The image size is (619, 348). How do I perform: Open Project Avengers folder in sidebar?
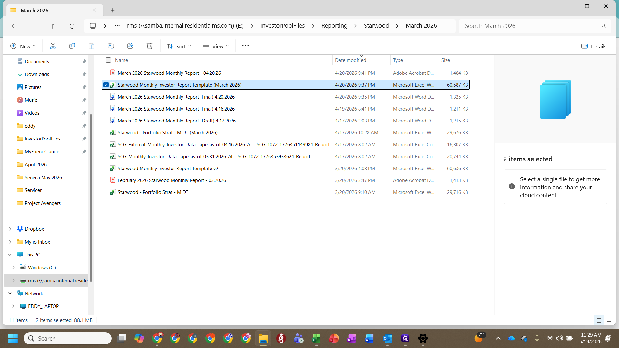[43, 203]
